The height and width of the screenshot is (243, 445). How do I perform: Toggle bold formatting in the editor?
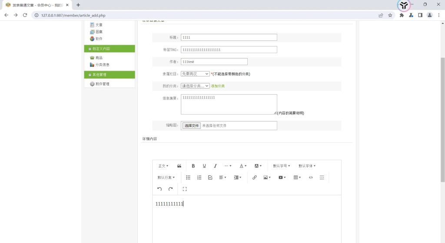(193, 166)
